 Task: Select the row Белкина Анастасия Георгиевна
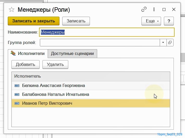pyautogui.click(x=91, y=85)
